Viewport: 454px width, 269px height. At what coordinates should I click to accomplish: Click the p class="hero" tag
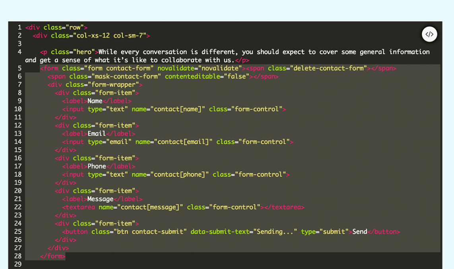pyautogui.click(x=69, y=52)
